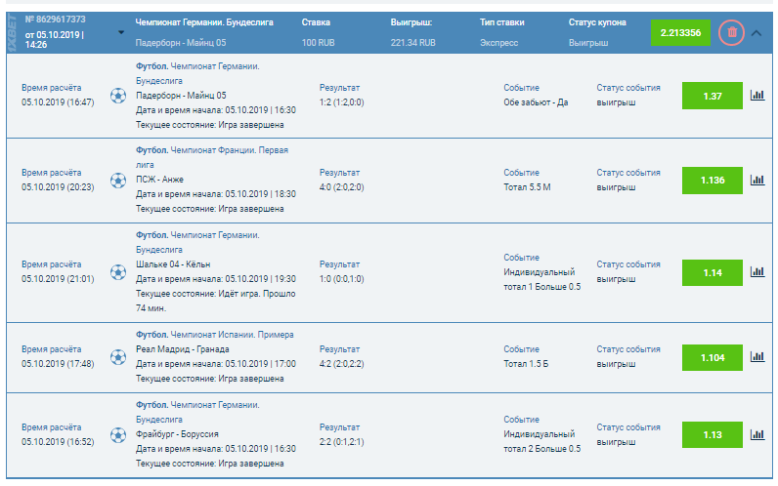This screenshot has height=486, width=778.
Task: Click football icon beside Падерборн - Майнц 05
Action: pos(118,96)
